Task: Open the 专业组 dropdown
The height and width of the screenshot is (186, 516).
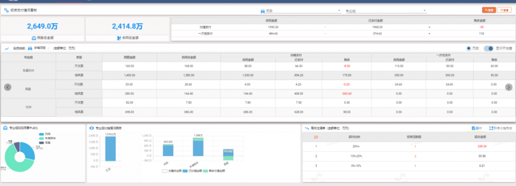Action: [x=386, y=11]
